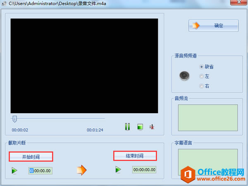Click the orange arrow between time fields
248x186 pixels.
point(81,170)
